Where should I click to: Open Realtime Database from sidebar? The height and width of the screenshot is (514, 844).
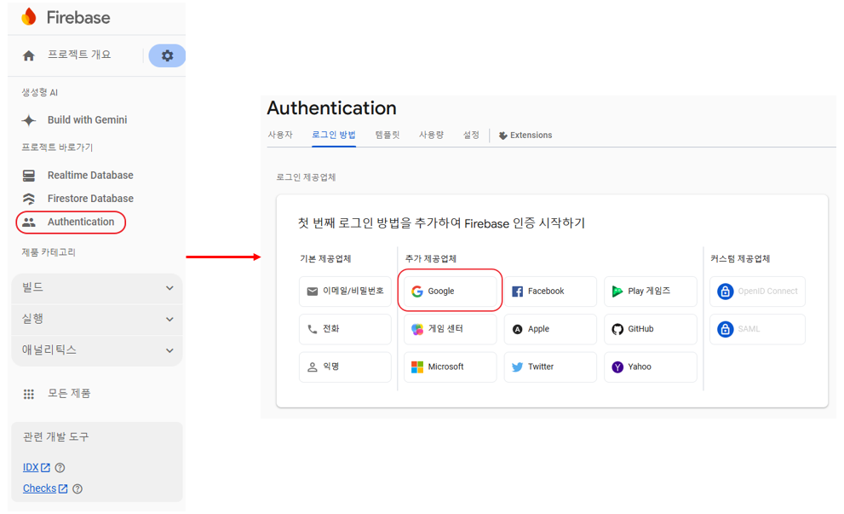pyautogui.click(x=90, y=176)
